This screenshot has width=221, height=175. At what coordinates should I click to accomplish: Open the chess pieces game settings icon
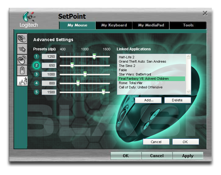click(22, 81)
